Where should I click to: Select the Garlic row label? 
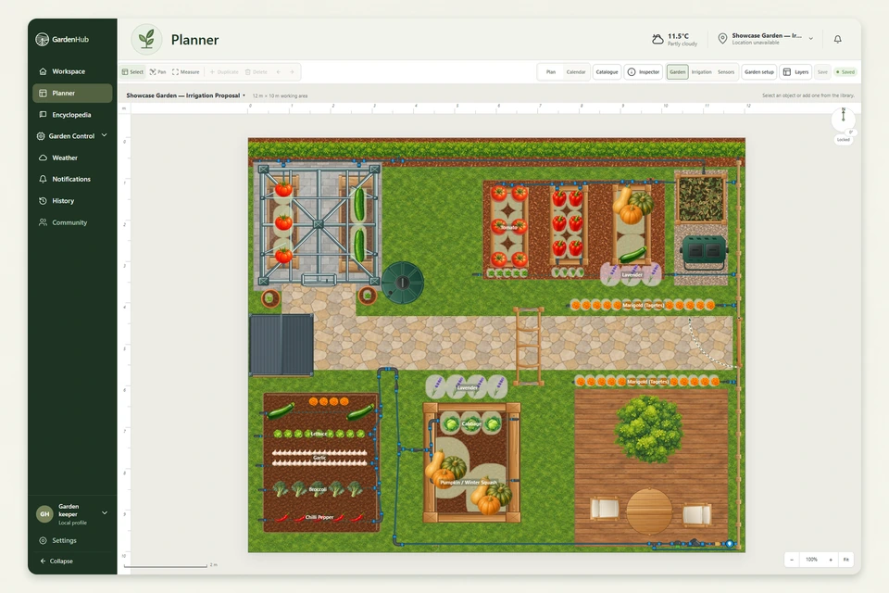coord(319,458)
